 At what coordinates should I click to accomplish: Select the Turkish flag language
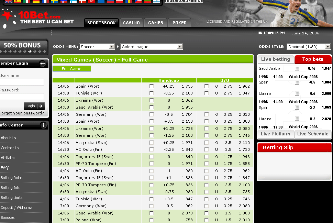click(91, 1)
